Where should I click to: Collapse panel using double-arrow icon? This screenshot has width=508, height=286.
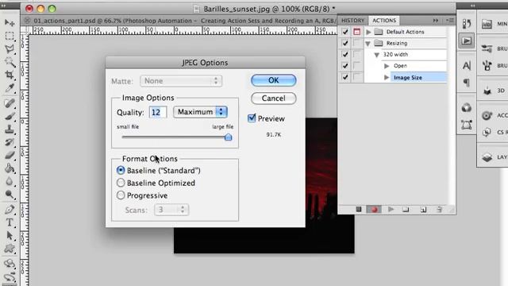(x=436, y=21)
